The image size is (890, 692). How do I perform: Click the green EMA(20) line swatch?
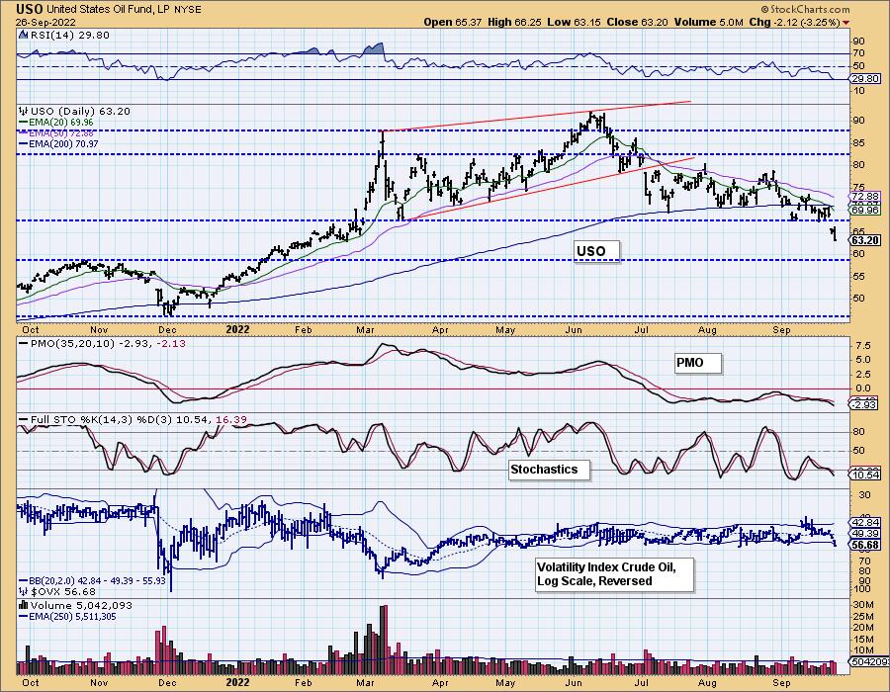point(24,123)
